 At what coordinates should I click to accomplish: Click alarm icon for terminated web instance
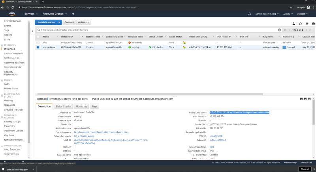tap(184, 43)
